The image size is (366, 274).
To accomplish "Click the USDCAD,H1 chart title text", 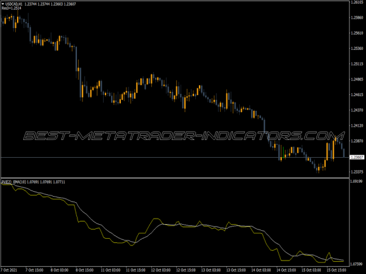I will 14,4.
